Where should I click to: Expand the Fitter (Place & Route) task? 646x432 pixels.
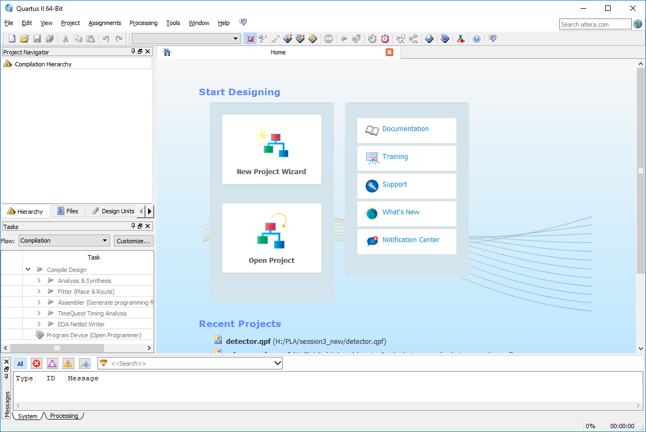click(39, 291)
